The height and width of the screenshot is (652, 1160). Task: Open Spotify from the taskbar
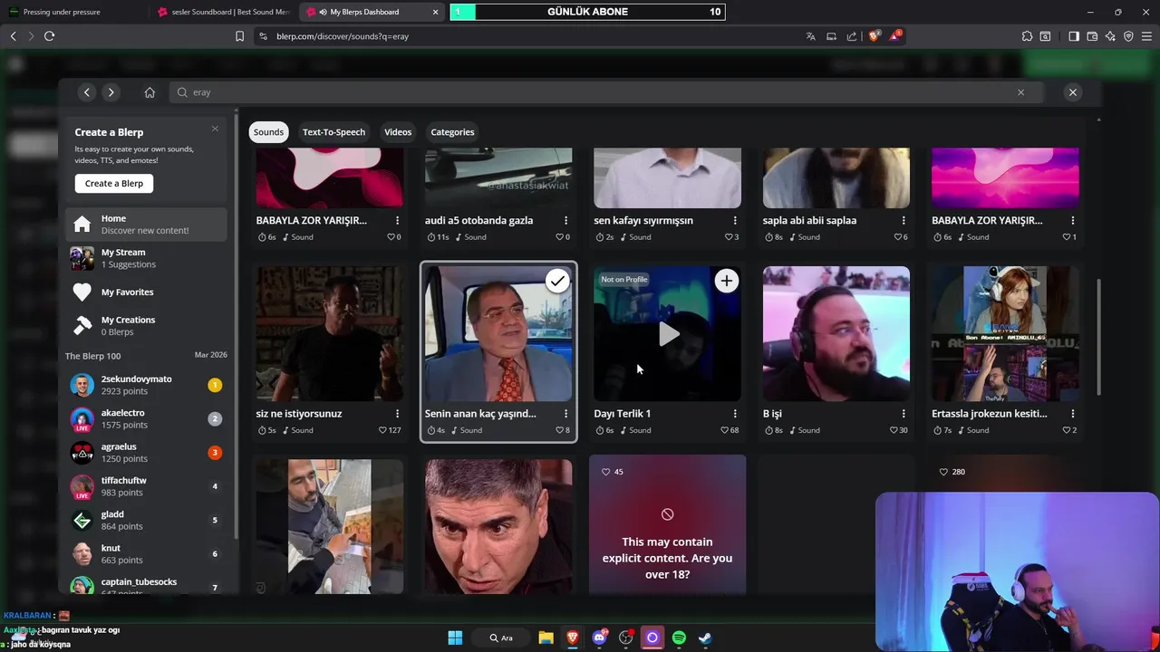[679, 638]
